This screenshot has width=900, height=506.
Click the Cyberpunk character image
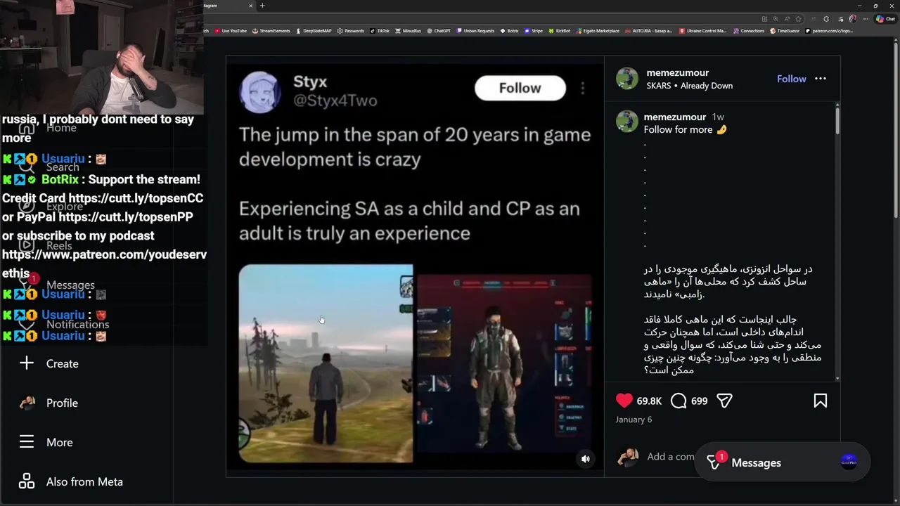[x=504, y=363]
